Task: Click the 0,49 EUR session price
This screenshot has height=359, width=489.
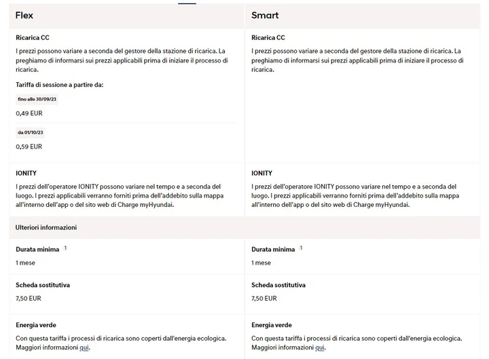Action: point(29,113)
